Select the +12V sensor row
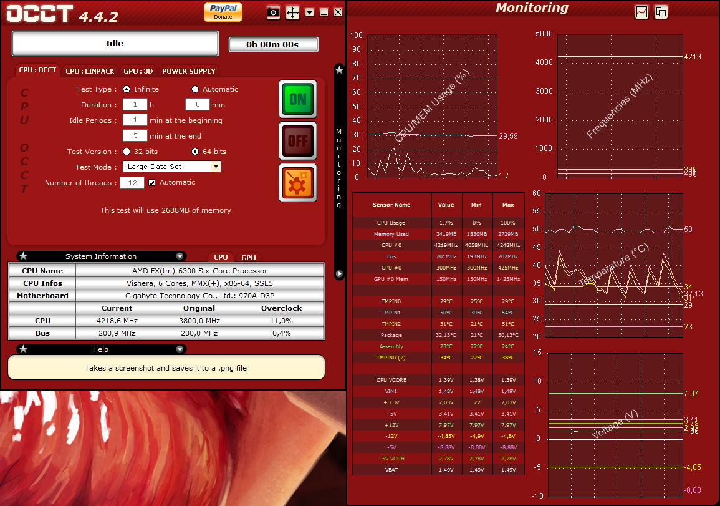 tap(438, 425)
